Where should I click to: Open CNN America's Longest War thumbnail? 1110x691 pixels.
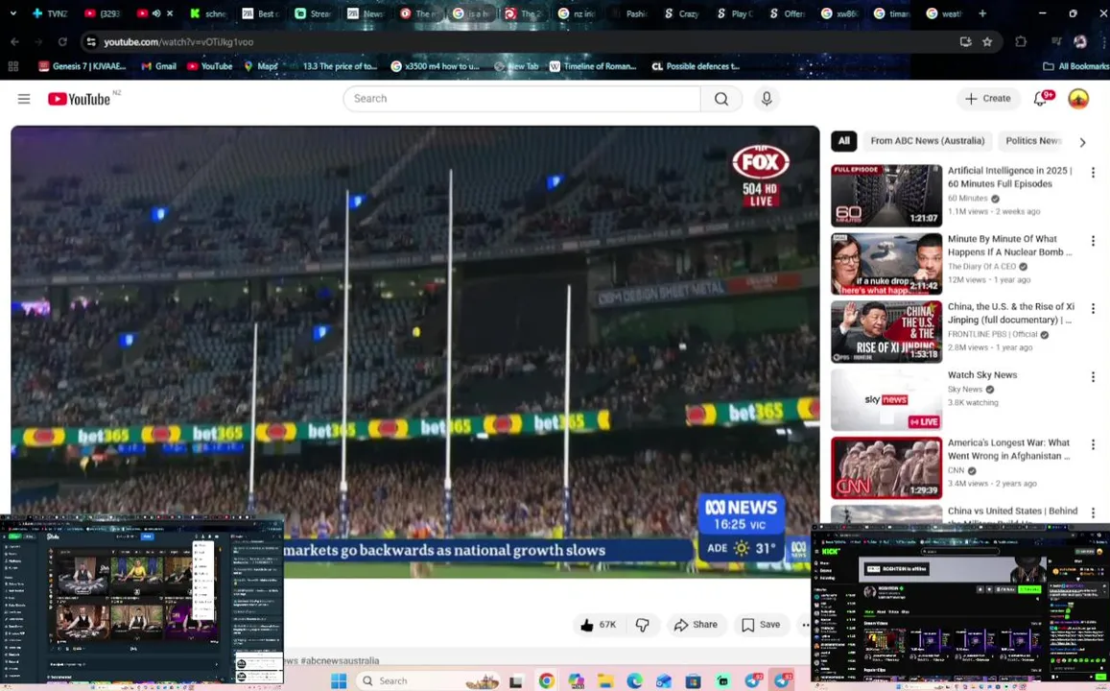pyautogui.click(x=886, y=468)
